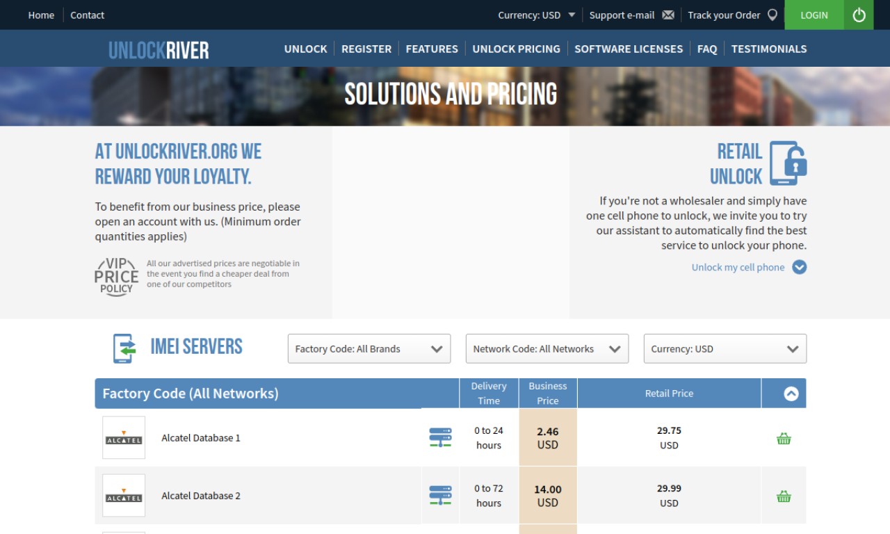Add Alcatel Database 2 to basket

pyautogui.click(x=784, y=496)
